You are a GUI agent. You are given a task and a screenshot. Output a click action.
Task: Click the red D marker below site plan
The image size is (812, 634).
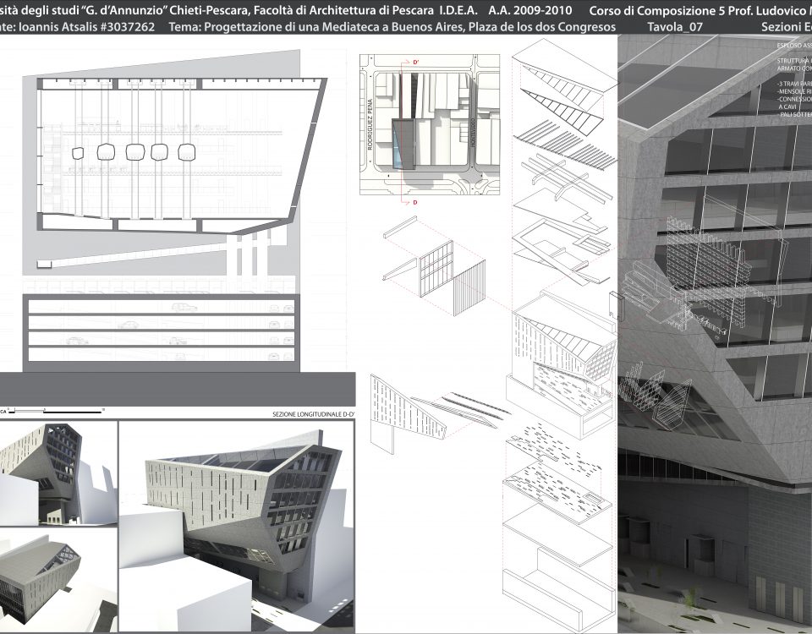(414, 202)
